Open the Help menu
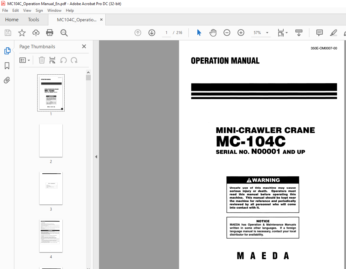Screen dimensions: 346x269 click(70, 10)
